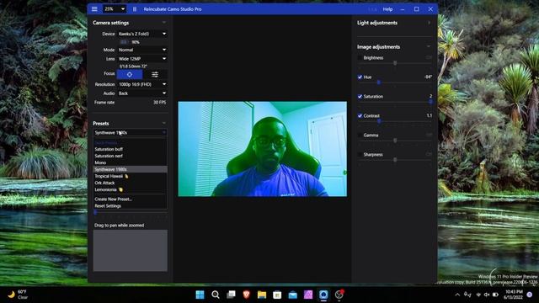Image resolution: width=539 pixels, height=303 pixels.
Task: Show hidden system tray icons
Action: pyautogui.click(x=457, y=295)
